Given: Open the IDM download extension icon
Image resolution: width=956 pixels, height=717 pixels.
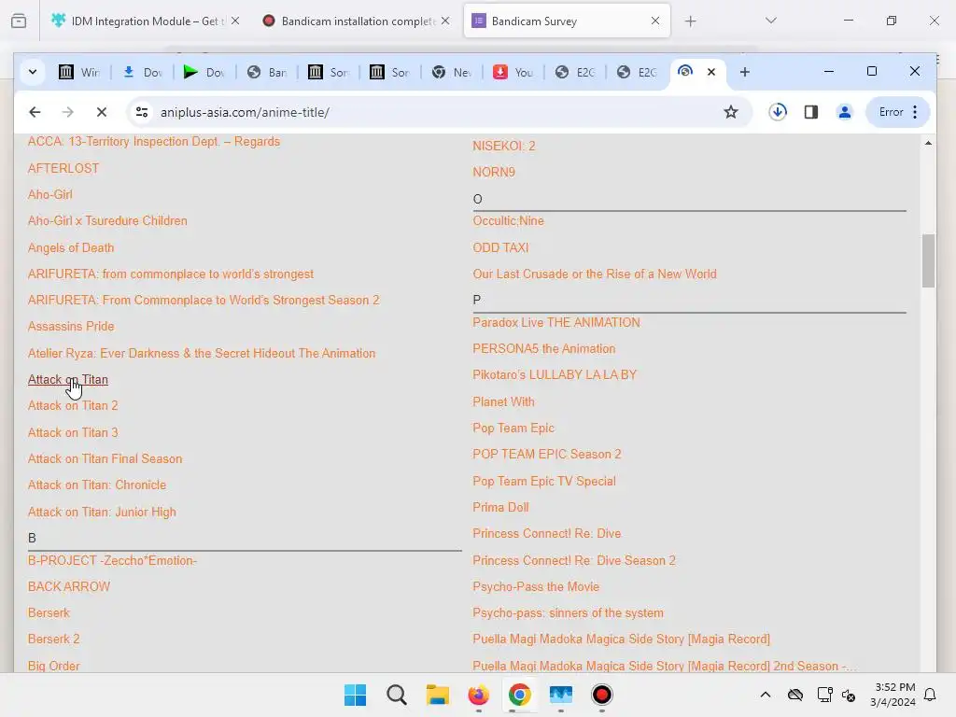Looking at the screenshot, I should [x=778, y=112].
